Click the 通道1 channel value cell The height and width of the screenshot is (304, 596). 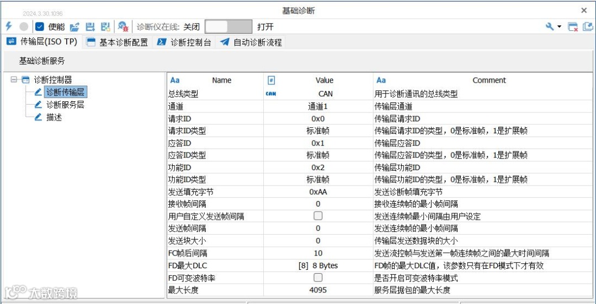click(318, 107)
